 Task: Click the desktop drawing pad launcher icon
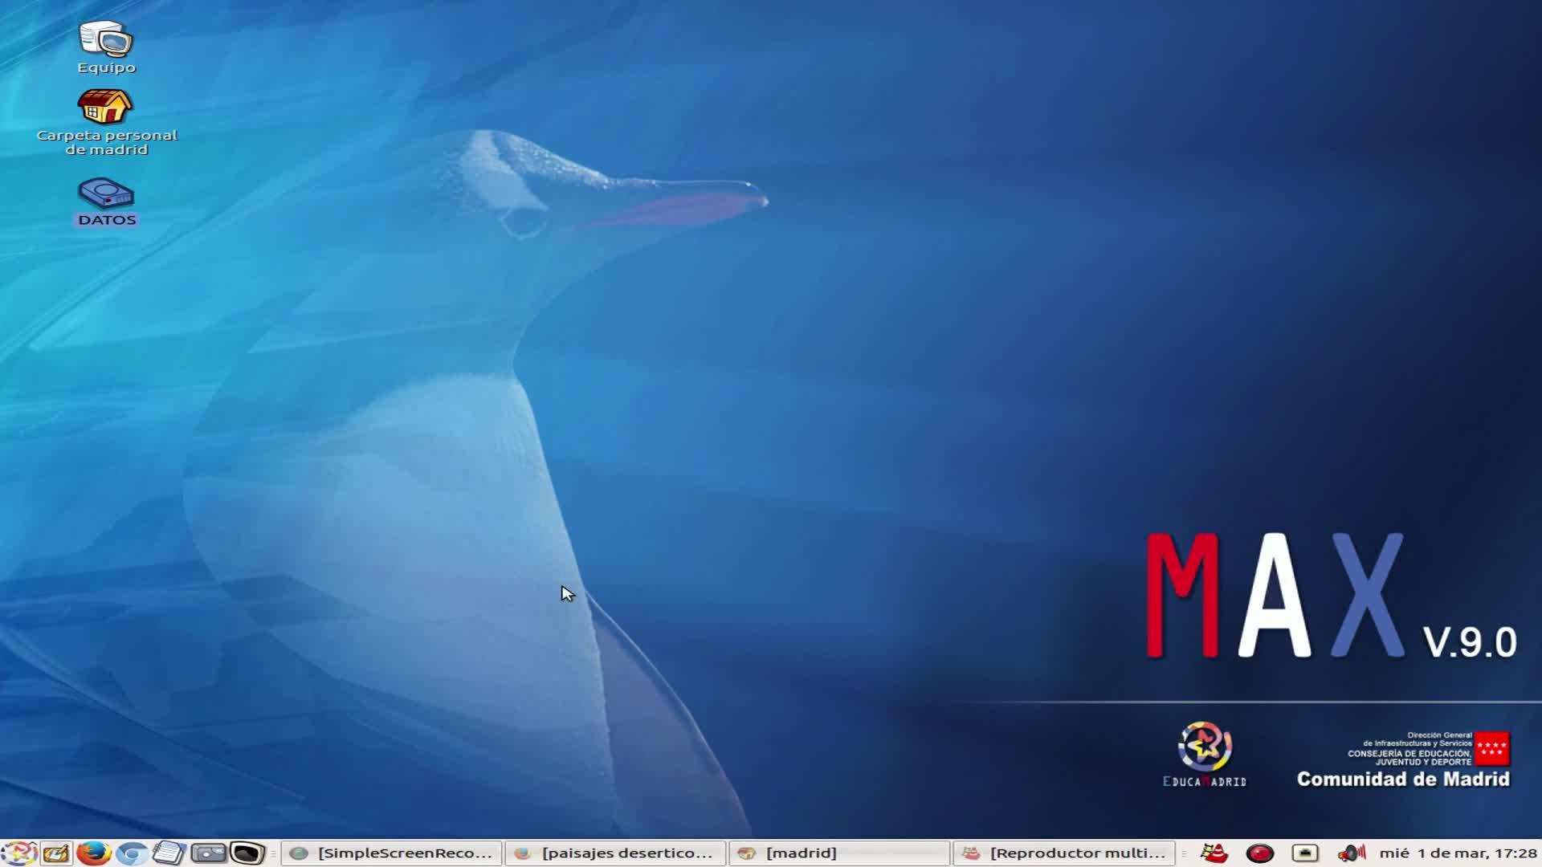56,853
